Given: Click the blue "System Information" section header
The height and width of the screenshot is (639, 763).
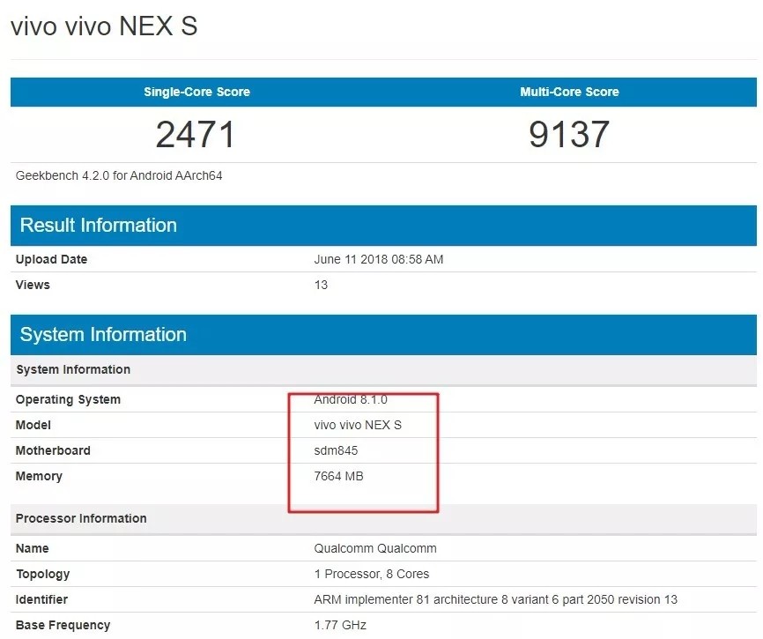Looking at the screenshot, I should 383,335.
